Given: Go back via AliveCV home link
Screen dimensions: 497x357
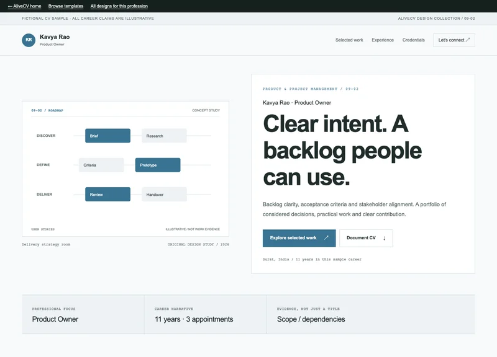Looking at the screenshot, I should pos(24,6).
